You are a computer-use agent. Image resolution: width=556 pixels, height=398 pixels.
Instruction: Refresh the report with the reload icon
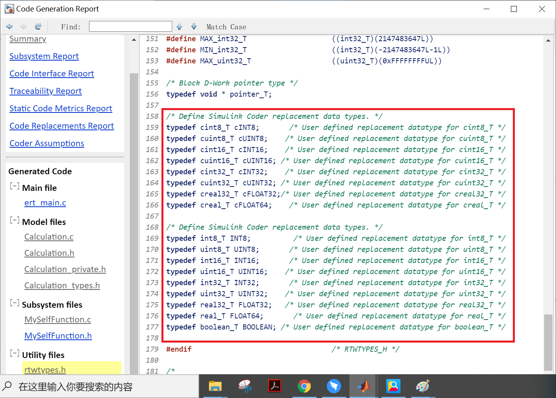point(38,27)
